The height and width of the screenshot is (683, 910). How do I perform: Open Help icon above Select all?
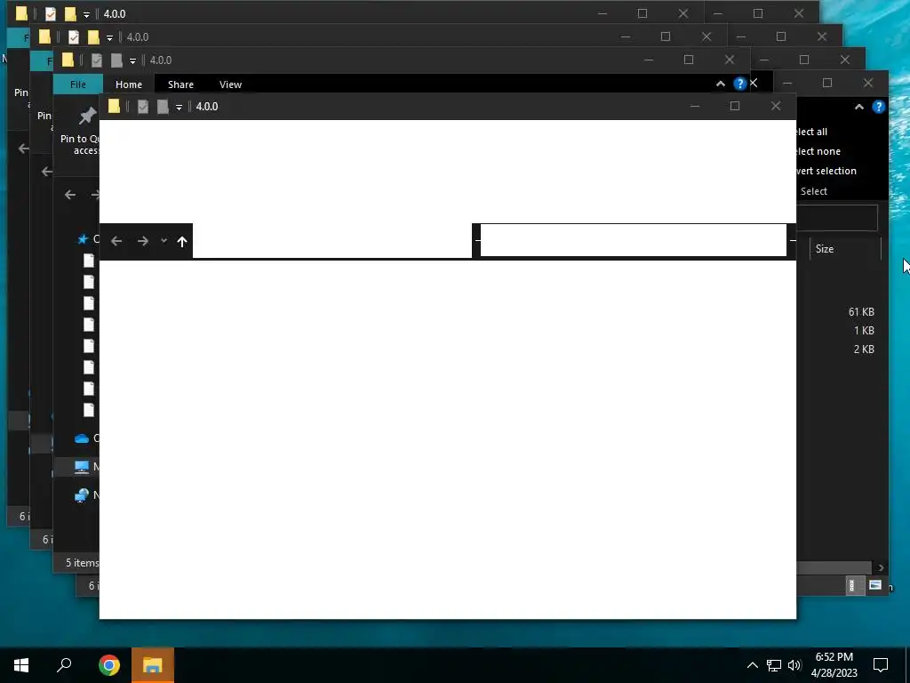click(x=878, y=107)
